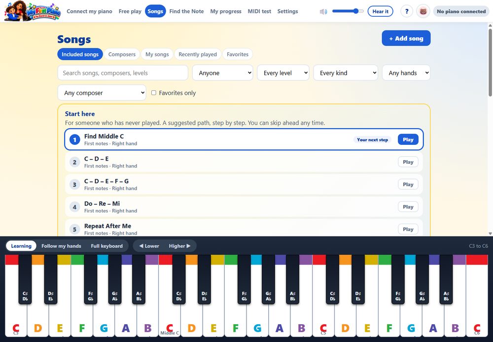Adjust the volume slider

click(x=348, y=11)
